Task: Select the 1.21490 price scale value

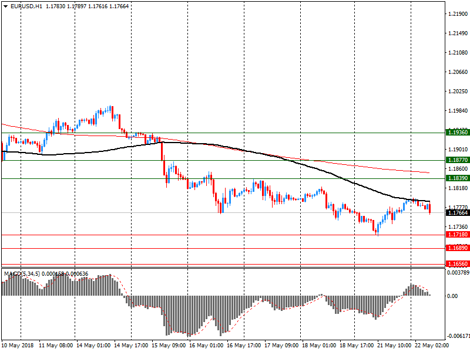Action: coord(458,33)
